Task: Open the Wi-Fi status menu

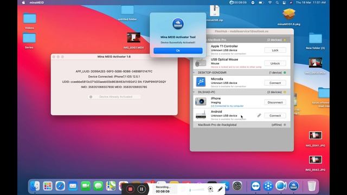Action: pyautogui.click(x=270, y=2)
